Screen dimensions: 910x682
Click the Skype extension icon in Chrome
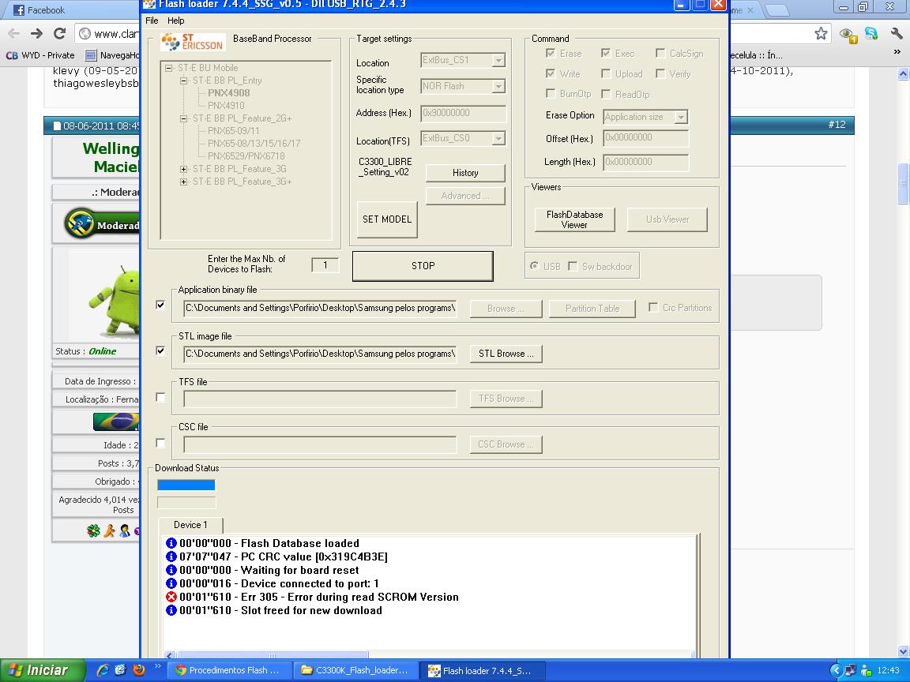[871, 34]
